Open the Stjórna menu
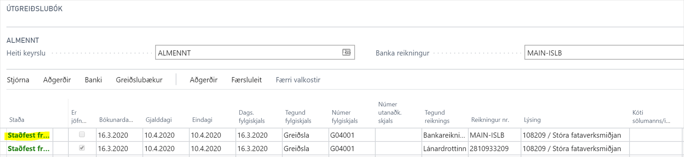Viewport: 684px width, 157px height. [18, 80]
